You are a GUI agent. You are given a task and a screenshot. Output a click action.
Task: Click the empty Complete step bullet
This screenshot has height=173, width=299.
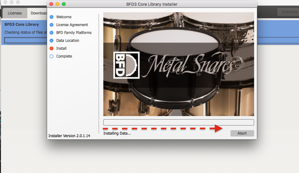coord(52,56)
